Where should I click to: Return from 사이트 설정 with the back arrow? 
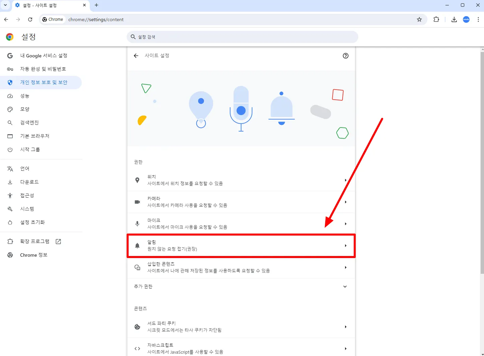[136, 56]
